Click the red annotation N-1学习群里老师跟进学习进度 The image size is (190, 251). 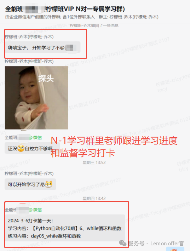pos(114,141)
